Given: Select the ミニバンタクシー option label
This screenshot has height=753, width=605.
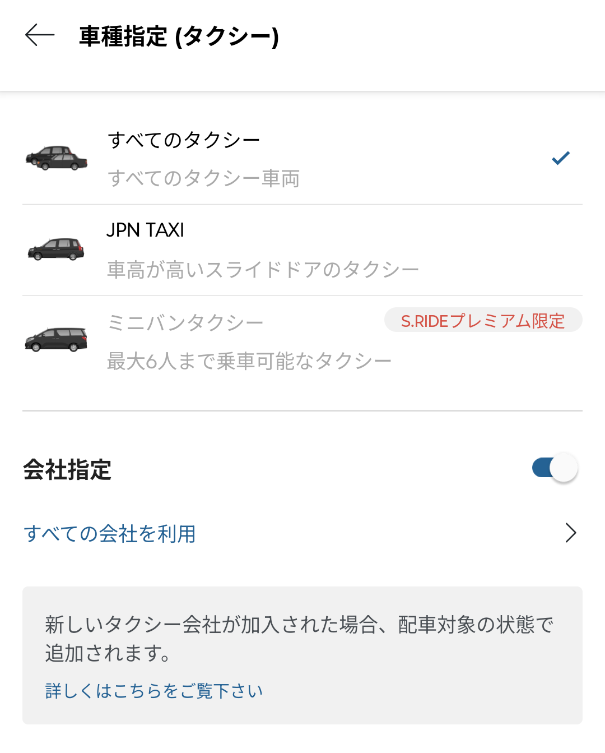Looking at the screenshot, I should point(185,323).
